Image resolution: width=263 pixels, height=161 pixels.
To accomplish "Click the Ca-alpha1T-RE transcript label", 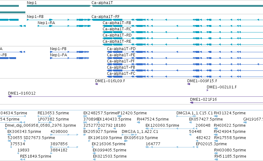I will click(117, 41).
